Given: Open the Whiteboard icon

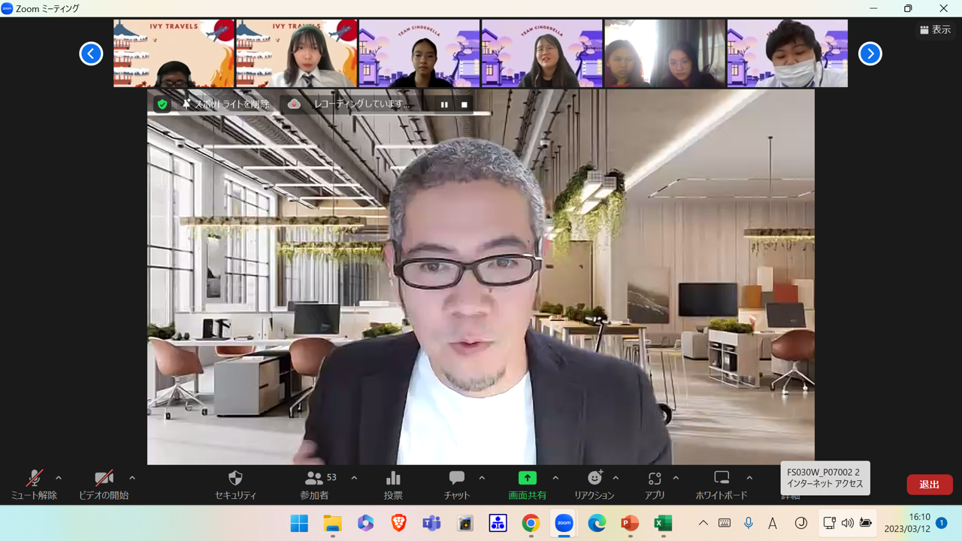Looking at the screenshot, I should pyautogui.click(x=721, y=479).
